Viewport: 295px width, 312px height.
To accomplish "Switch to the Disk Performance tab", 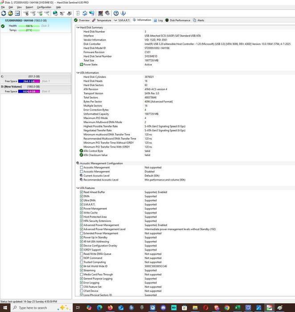I will [178, 21].
